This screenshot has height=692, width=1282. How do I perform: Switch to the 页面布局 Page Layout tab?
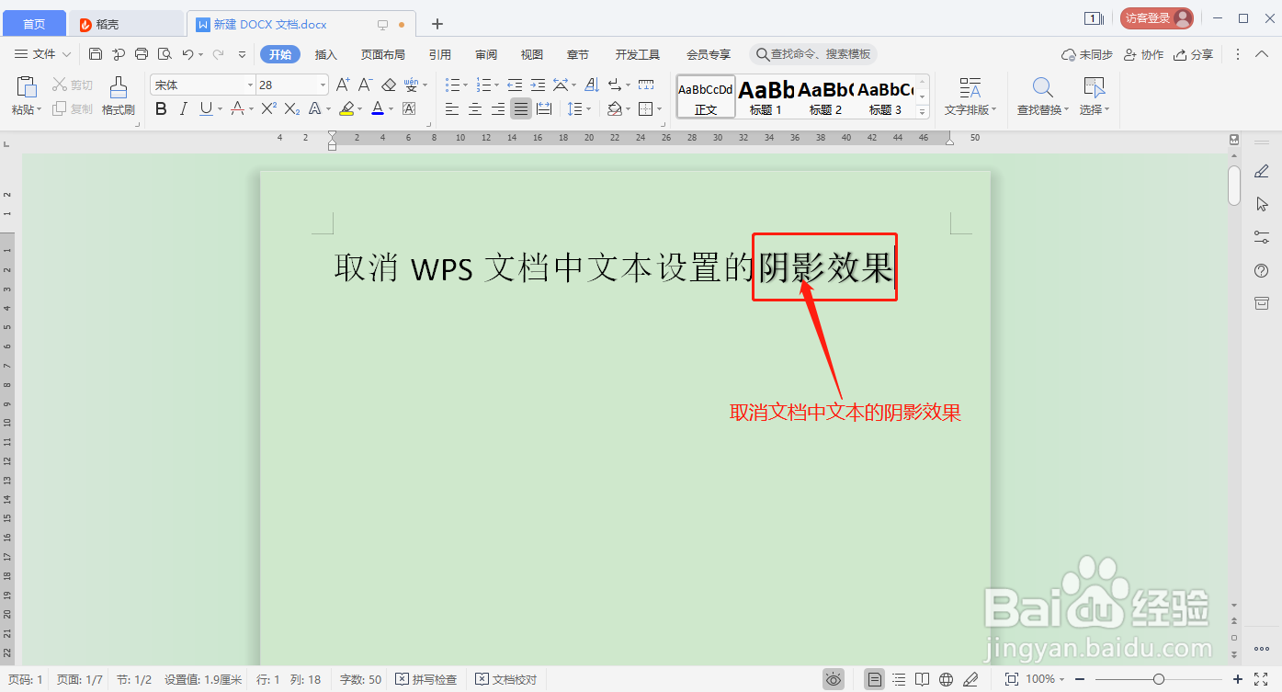coord(383,54)
